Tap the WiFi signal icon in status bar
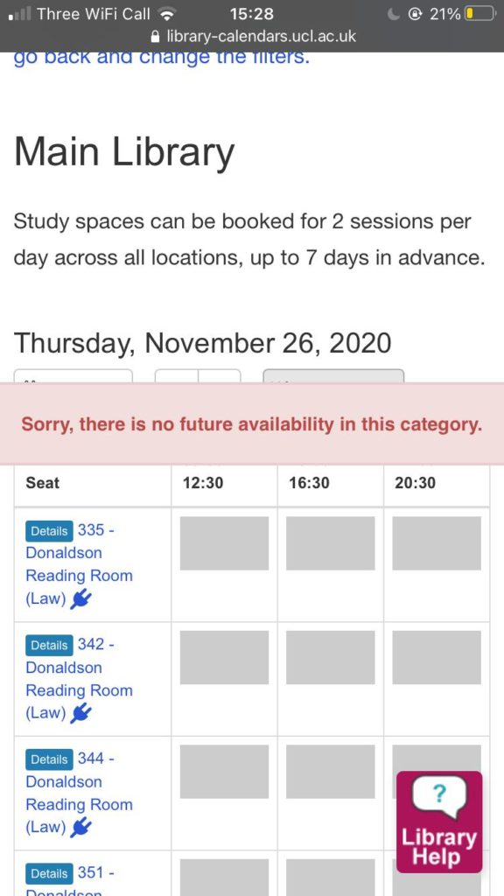 tap(167, 14)
